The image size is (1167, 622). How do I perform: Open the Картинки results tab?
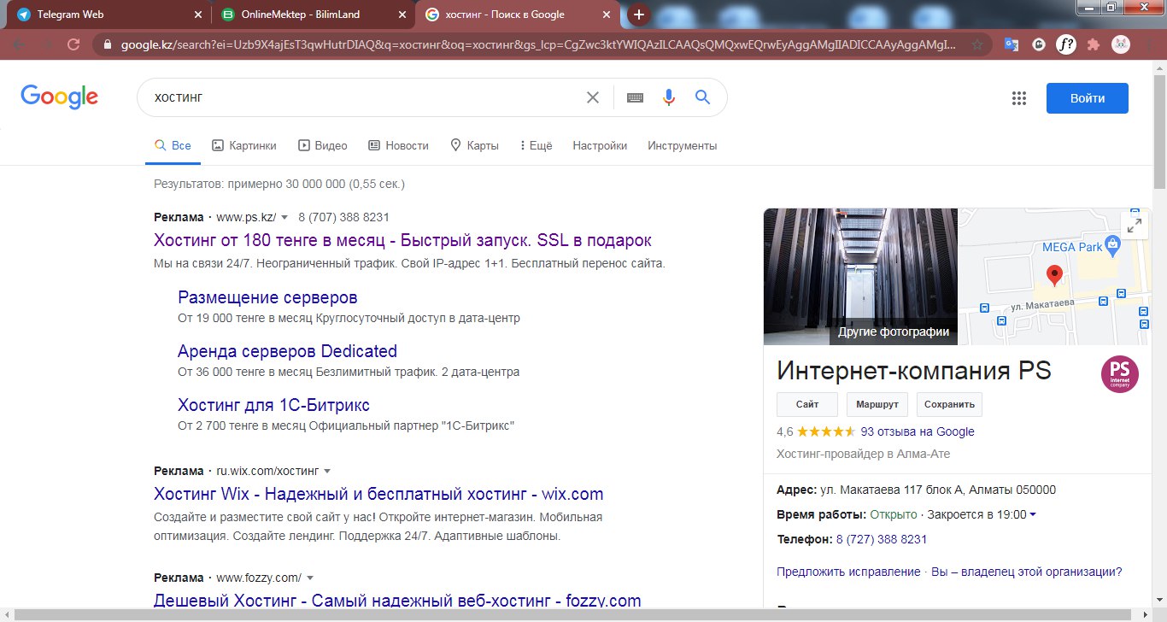(x=244, y=145)
